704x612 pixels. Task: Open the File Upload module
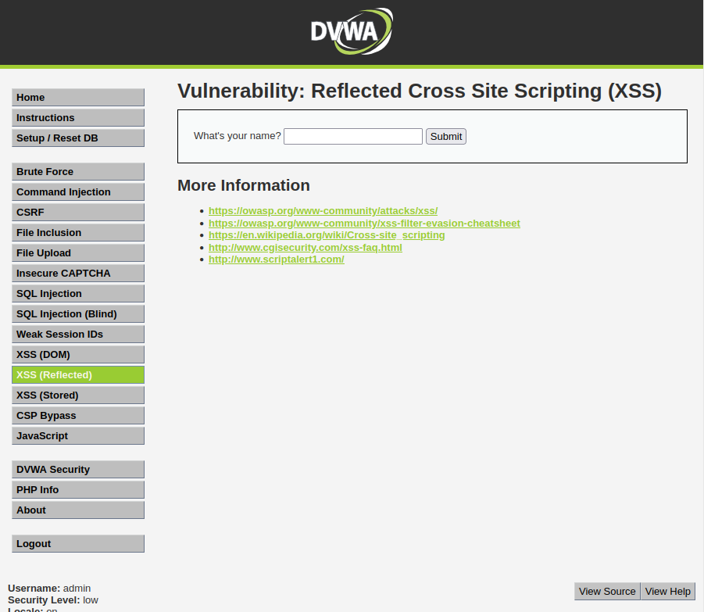pyautogui.click(x=78, y=252)
